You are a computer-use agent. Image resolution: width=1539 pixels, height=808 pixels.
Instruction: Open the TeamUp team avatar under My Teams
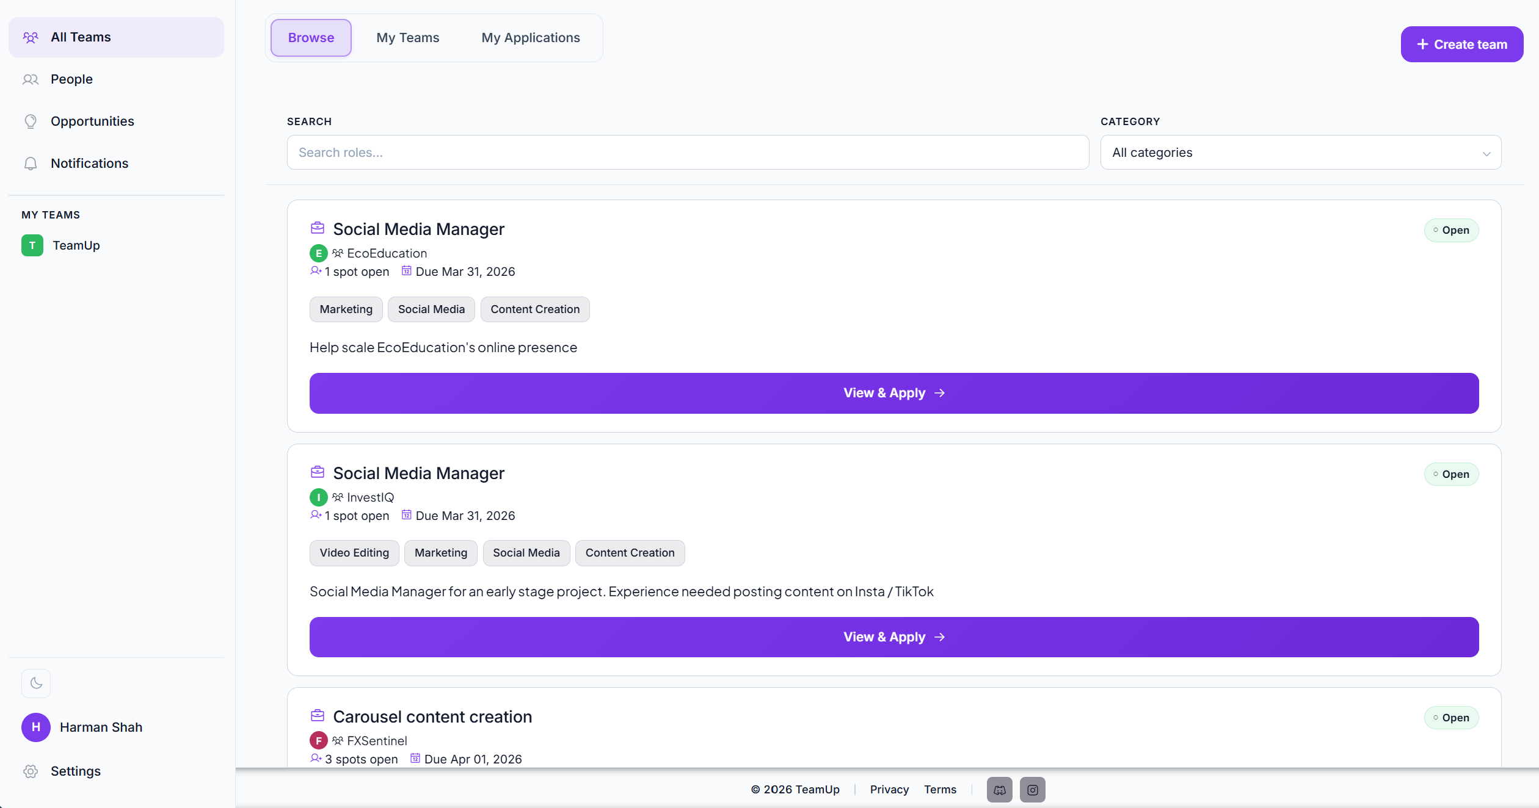32,245
